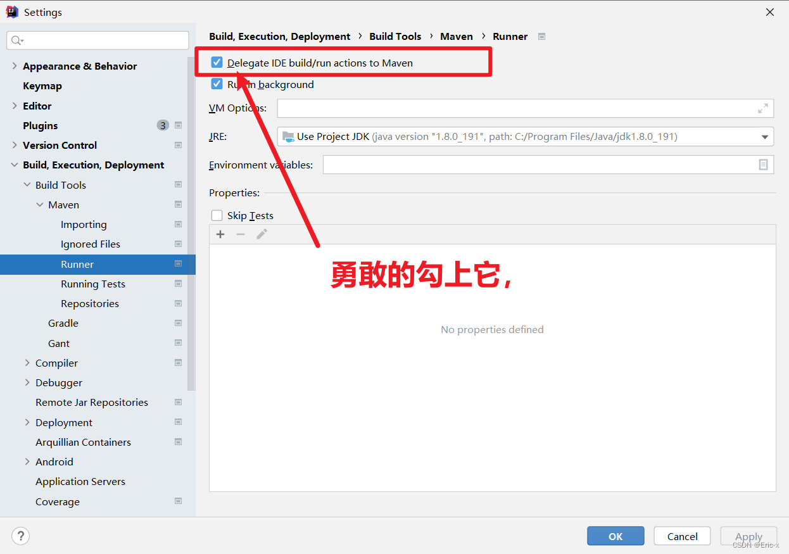This screenshot has width=789, height=554.
Task: Open the JRE dropdown list
Action: (764, 137)
